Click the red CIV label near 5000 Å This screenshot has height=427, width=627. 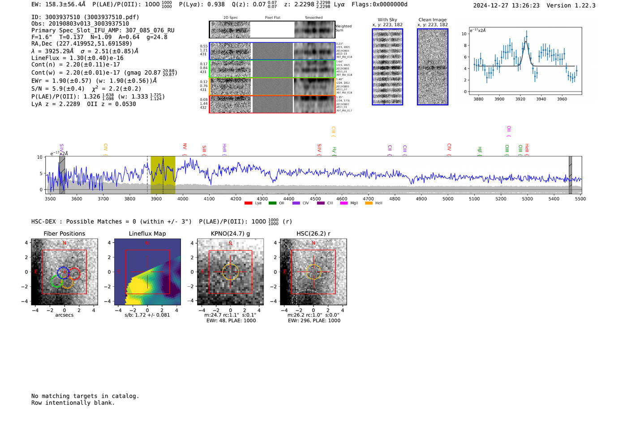click(449, 150)
